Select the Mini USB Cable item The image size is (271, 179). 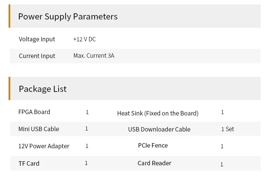(38, 129)
